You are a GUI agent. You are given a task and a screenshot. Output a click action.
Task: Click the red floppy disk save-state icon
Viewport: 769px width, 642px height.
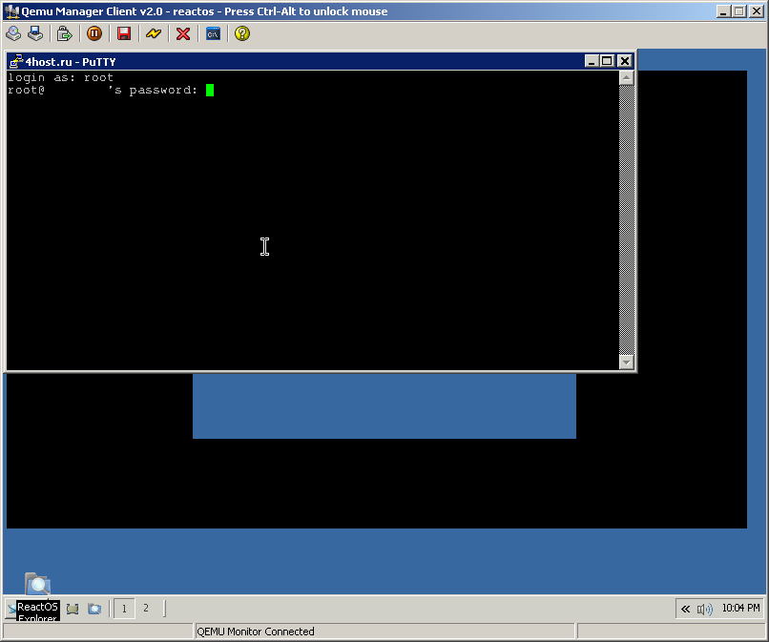pyautogui.click(x=124, y=33)
